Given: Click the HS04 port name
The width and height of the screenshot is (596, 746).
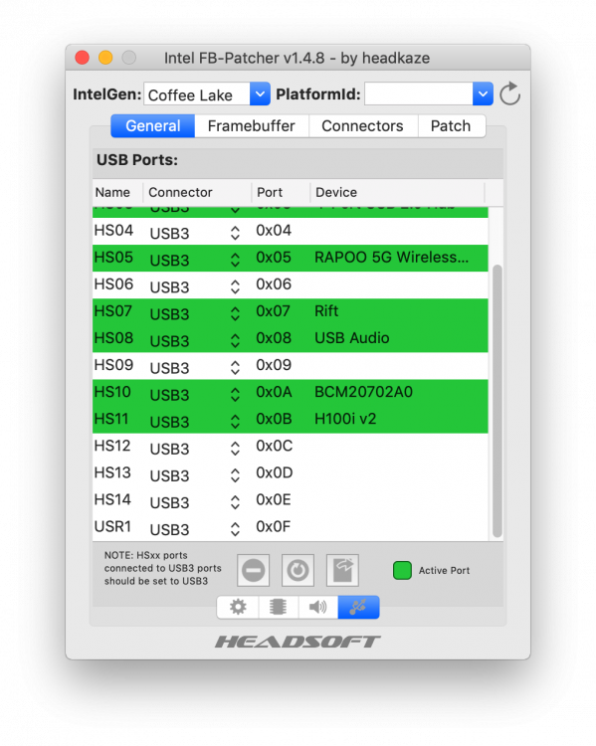Looking at the screenshot, I should (x=113, y=231).
